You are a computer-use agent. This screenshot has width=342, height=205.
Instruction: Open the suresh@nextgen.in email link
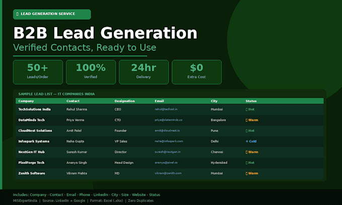pyautogui.click(x=167, y=152)
